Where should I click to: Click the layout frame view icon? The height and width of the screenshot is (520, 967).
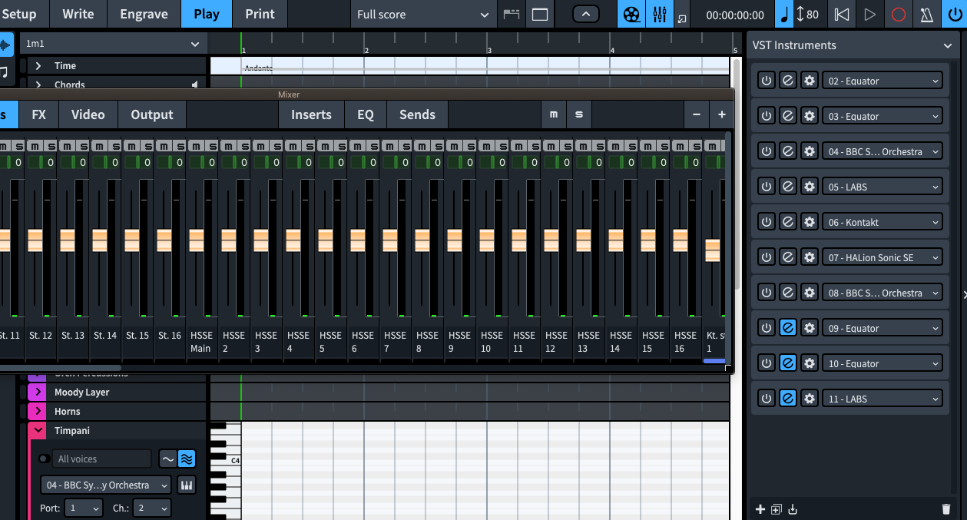(x=540, y=15)
